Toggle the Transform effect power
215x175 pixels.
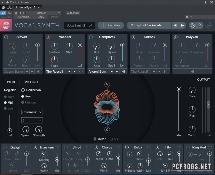[x=35, y=147]
